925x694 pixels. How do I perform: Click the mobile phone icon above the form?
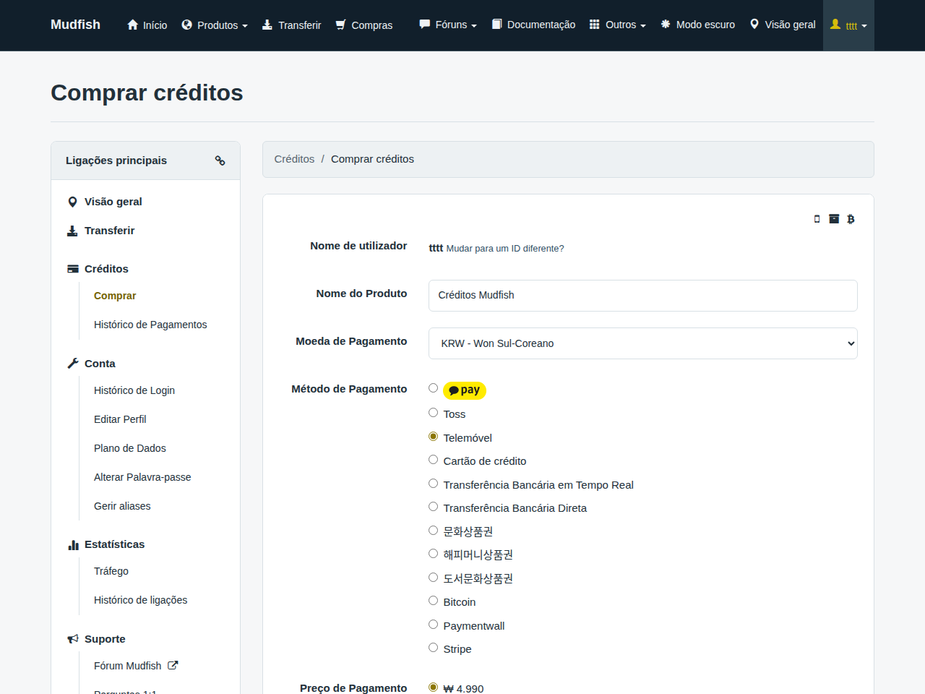point(817,219)
